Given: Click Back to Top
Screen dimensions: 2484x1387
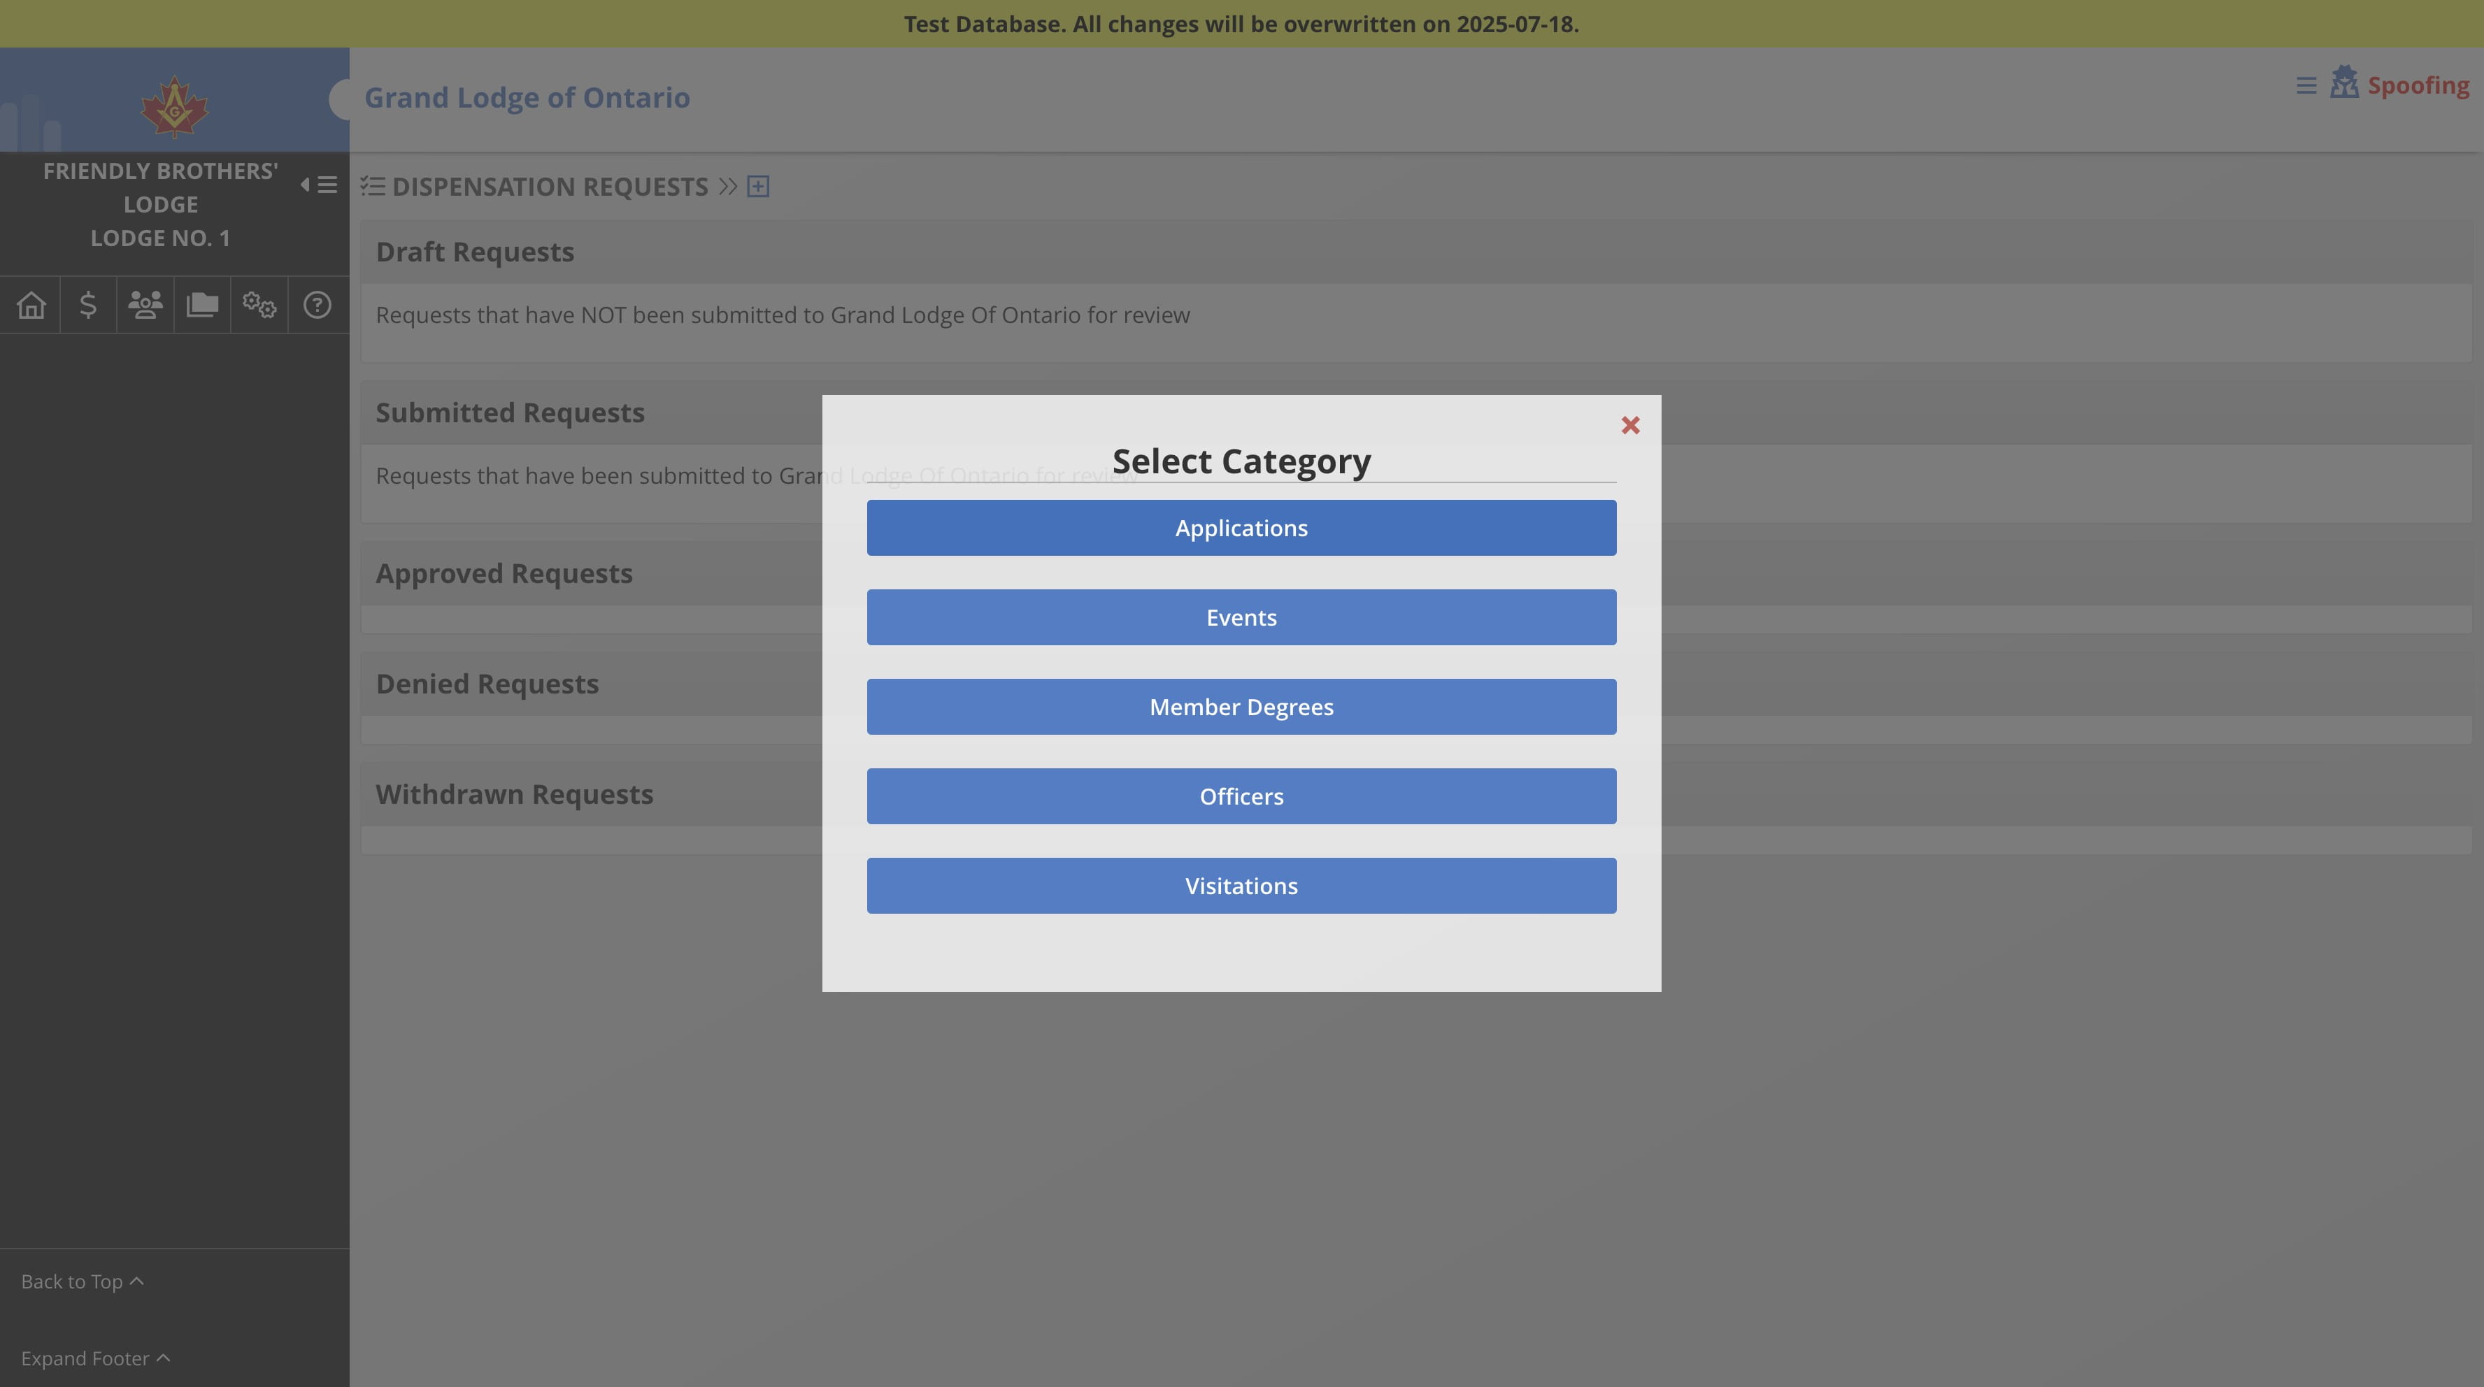Looking at the screenshot, I should pyautogui.click(x=82, y=1281).
